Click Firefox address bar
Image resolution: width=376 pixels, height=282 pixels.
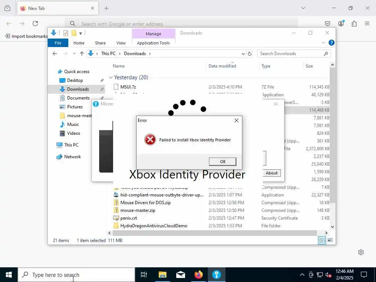(x=182, y=24)
